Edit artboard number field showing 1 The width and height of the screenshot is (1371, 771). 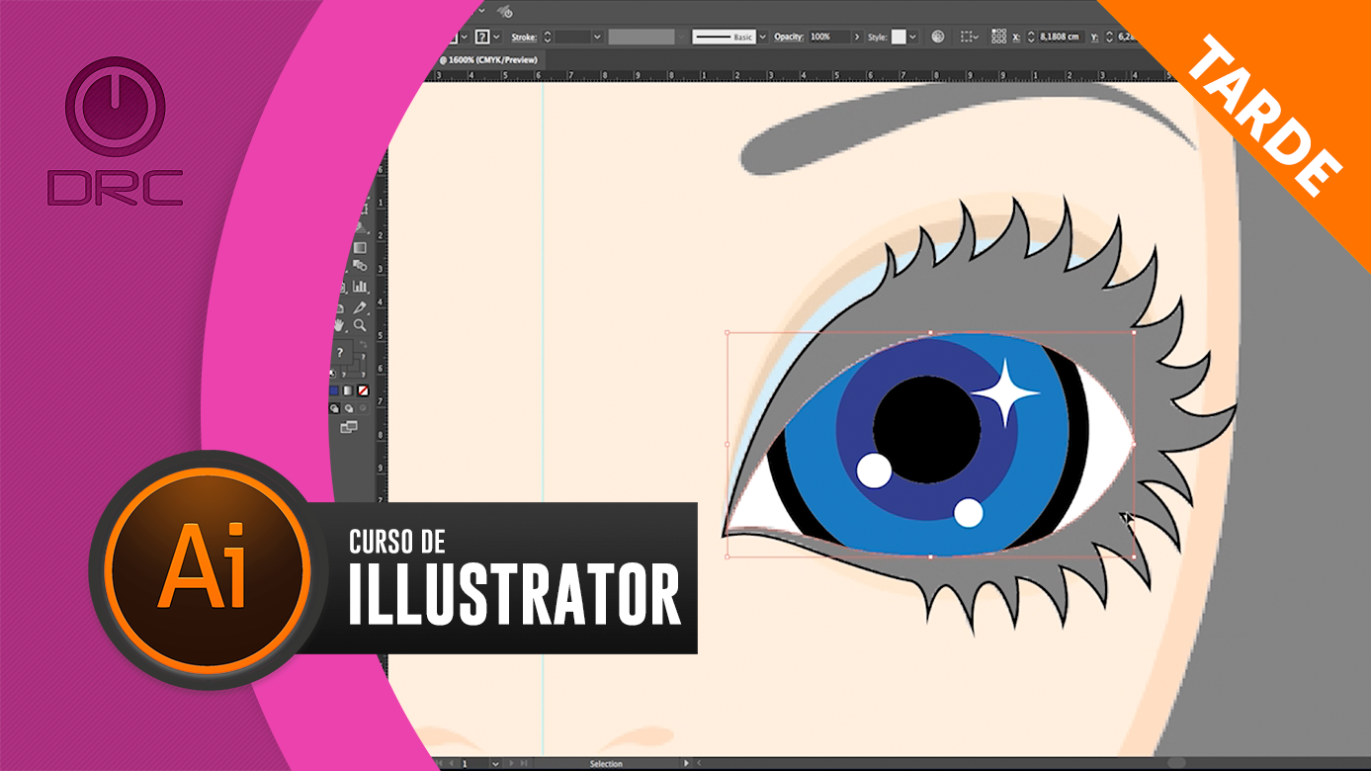pyautogui.click(x=475, y=763)
